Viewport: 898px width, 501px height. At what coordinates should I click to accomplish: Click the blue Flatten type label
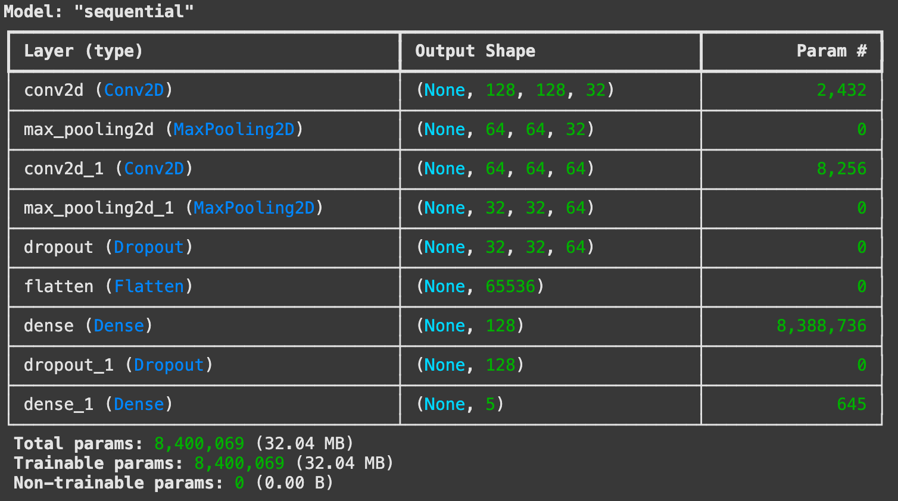tap(149, 287)
